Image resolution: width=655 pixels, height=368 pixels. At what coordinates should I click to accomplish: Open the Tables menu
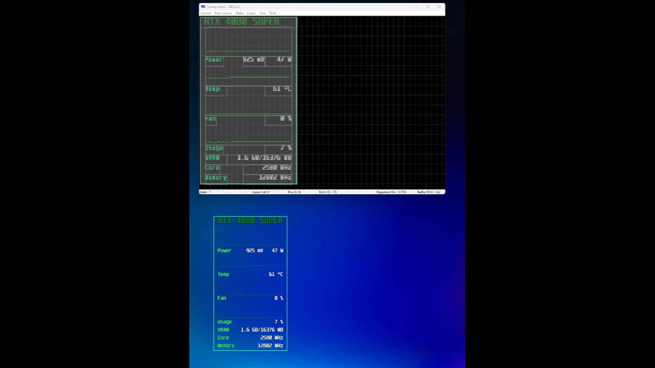pos(239,13)
